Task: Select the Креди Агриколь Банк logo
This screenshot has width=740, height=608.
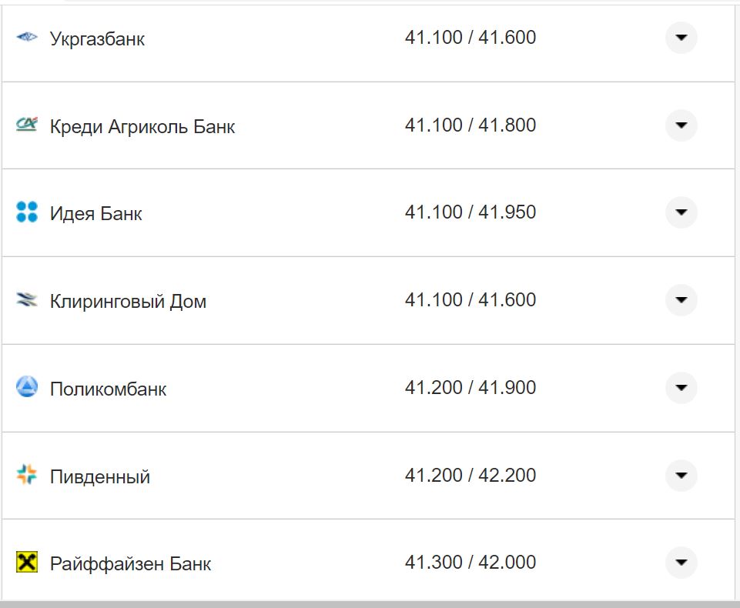Action: tap(27, 125)
